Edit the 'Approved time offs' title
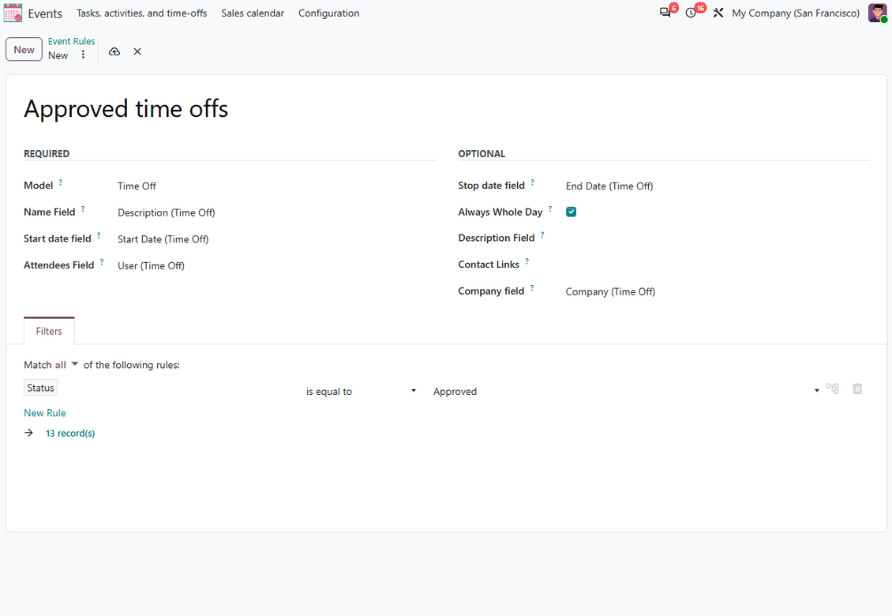Screen dimensions: 892x616 (126, 109)
